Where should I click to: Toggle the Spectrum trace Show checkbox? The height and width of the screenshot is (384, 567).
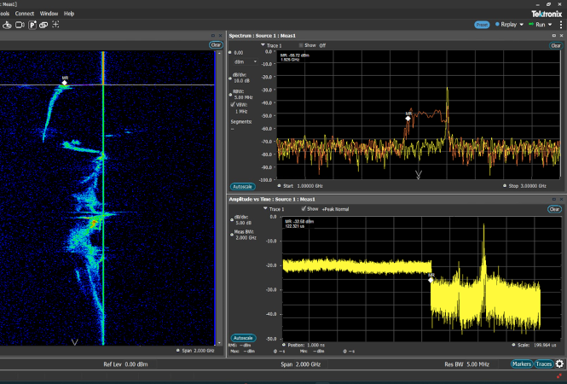coord(301,45)
